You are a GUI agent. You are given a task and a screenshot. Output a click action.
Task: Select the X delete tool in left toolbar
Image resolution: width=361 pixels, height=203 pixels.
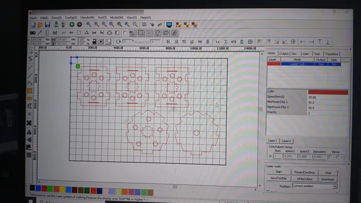[29, 123]
